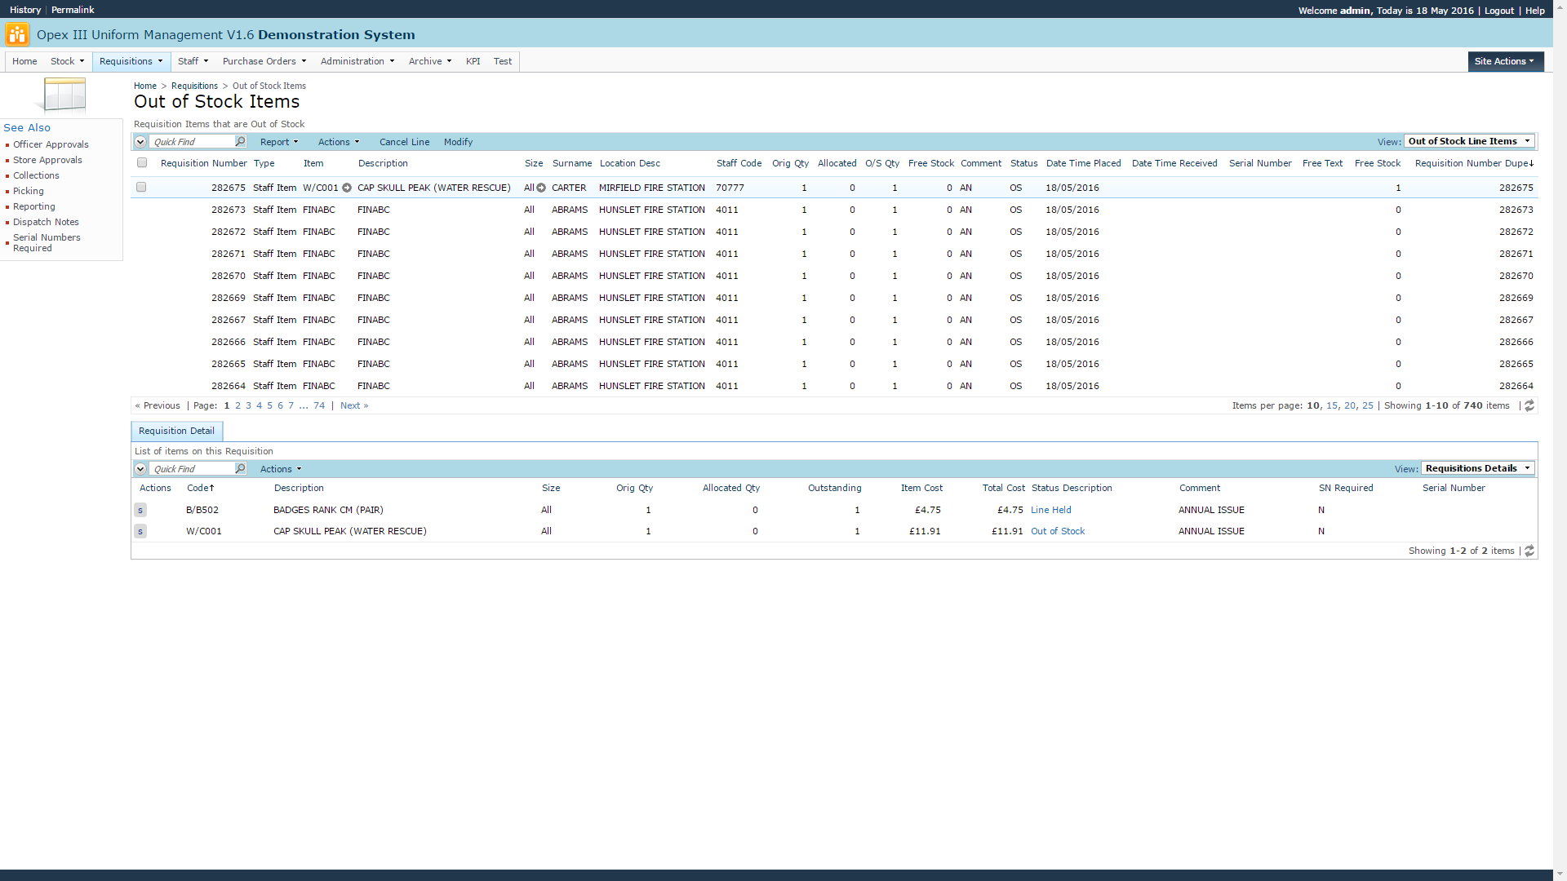This screenshot has width=1567, height=881.
Task: Click the Opex orange logo icon
Action: [16, 34]
